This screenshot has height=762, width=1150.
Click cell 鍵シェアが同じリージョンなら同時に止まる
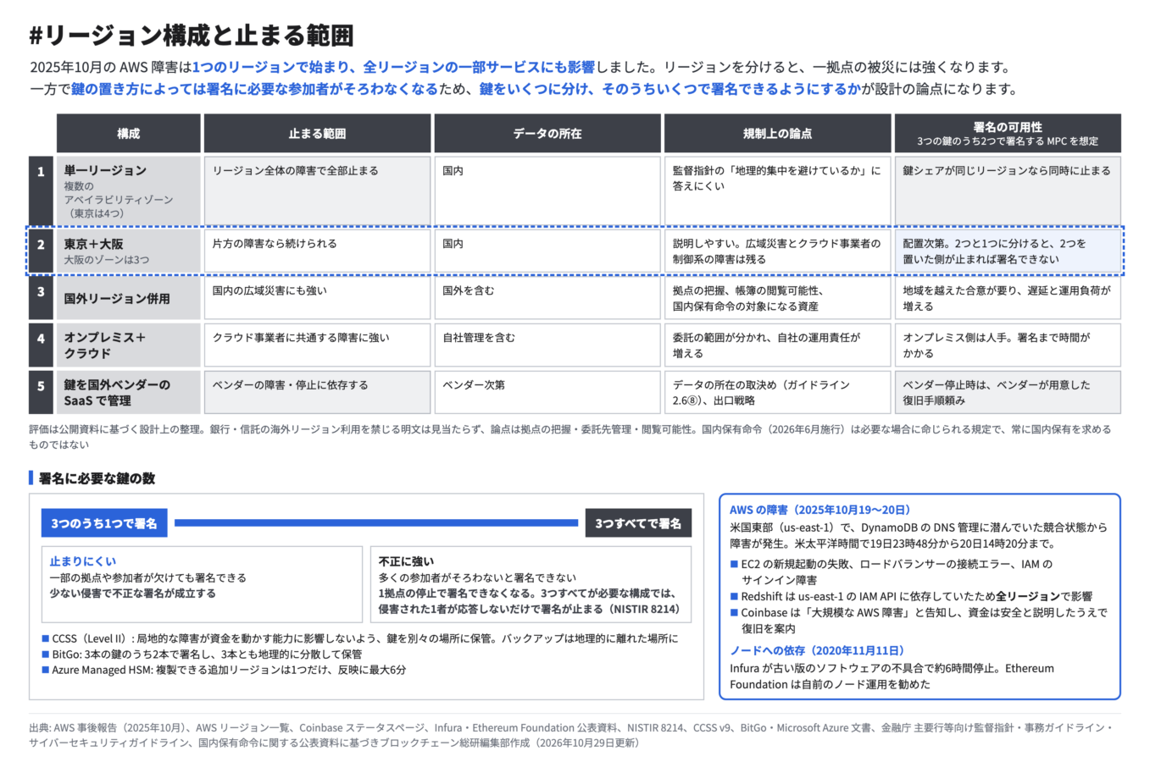pyautogui.click(x=1008, y=190)
